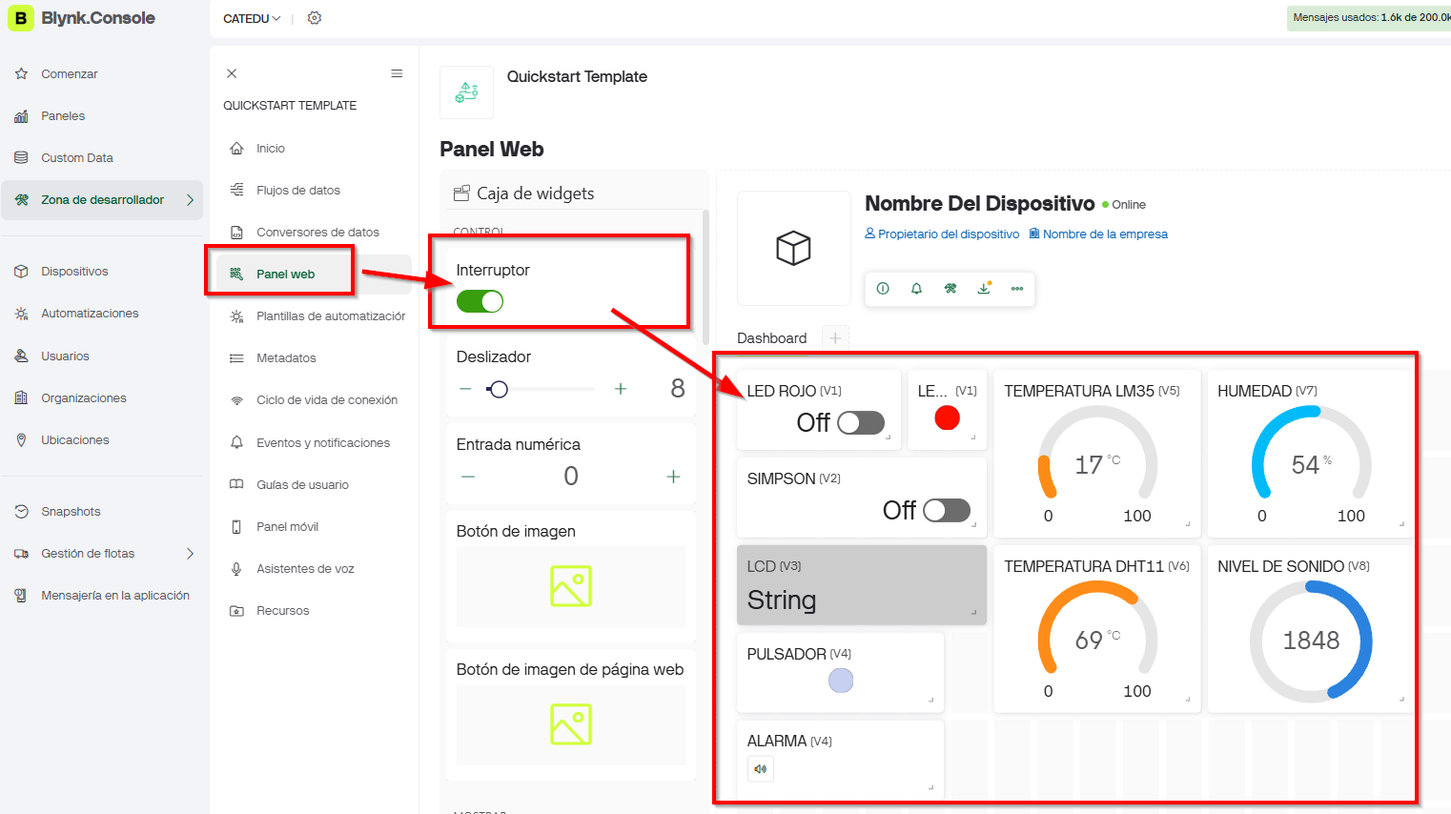Click the notification bell icon on device card
The image size is (1451, 814).
(x=916, y=289)
